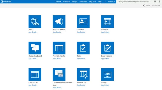162x90 pixels.
Task: View App Details for Issue Tracking
Action: pyautogui.click(x=105, y=59)
